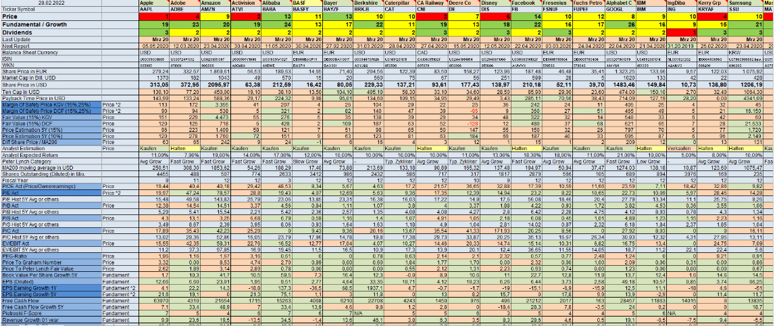
Task: Click the Activision column header
Action: 246,3
